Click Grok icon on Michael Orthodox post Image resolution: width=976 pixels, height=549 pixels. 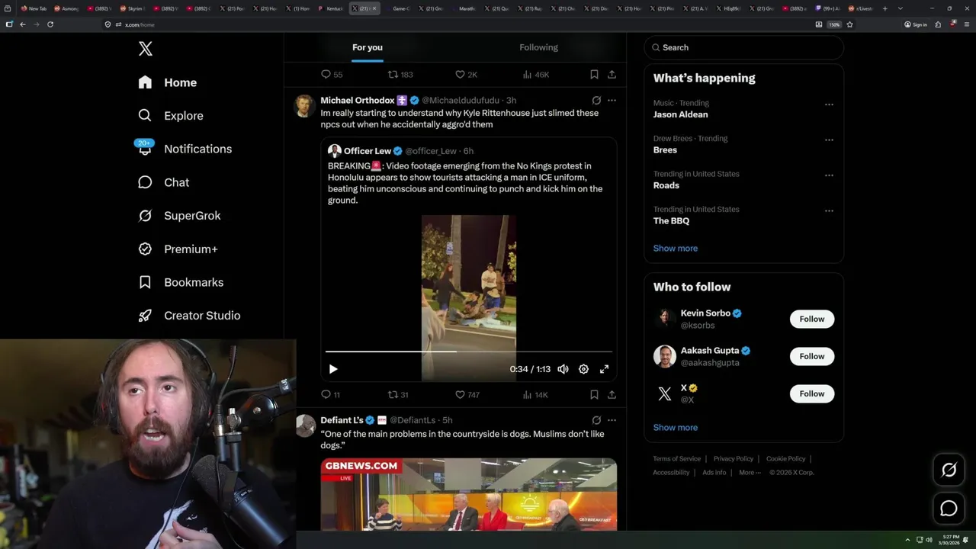tap(596, 100)
